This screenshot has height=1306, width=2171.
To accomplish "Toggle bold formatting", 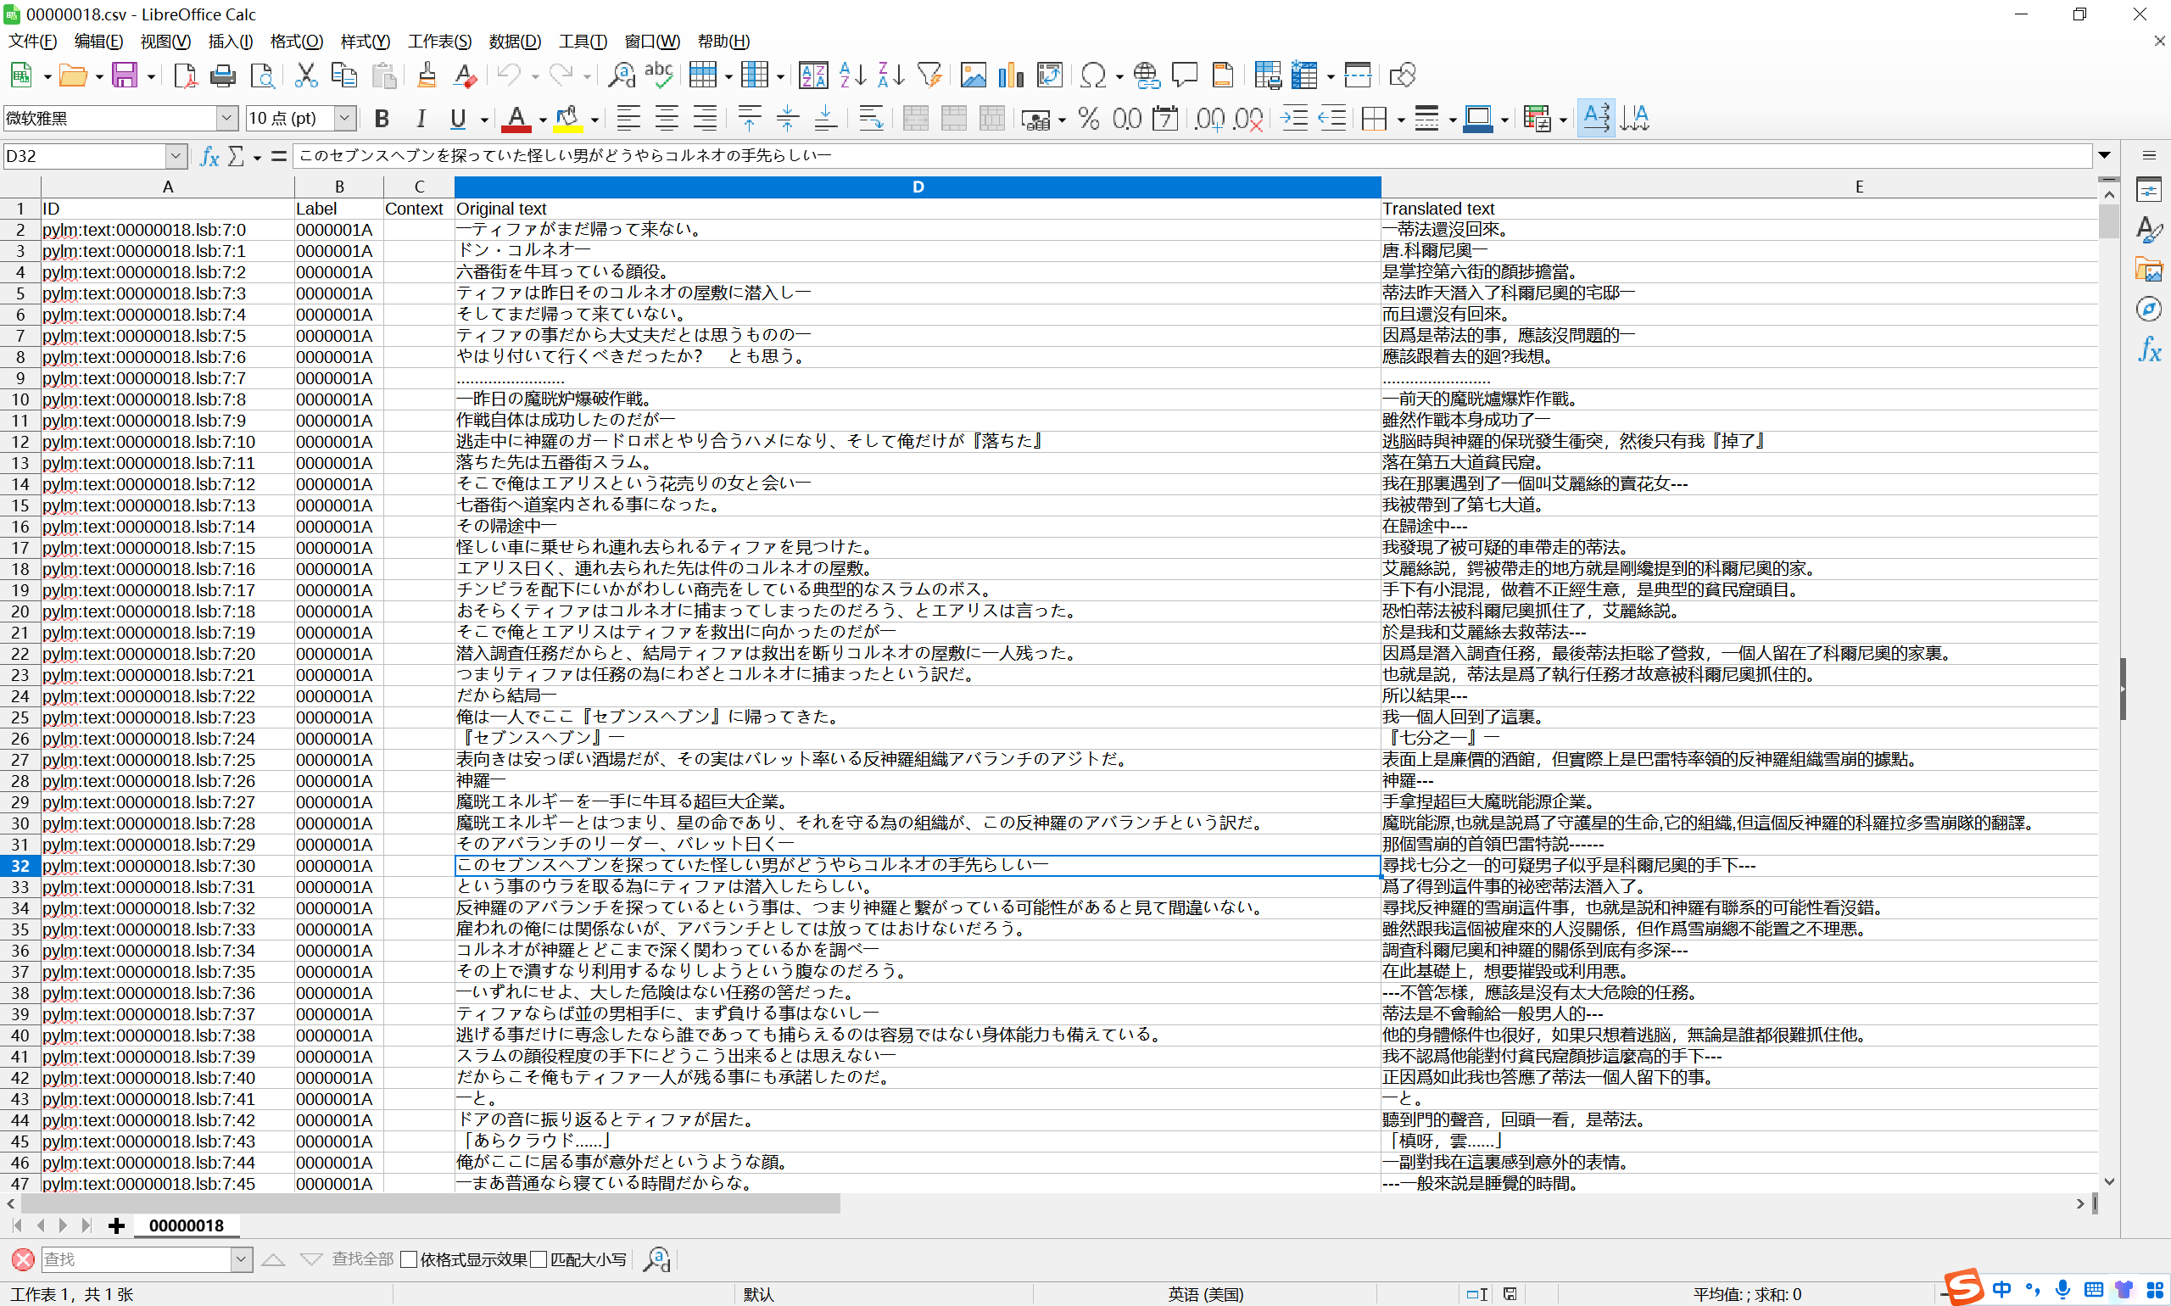I will click(x=381, y=117).
